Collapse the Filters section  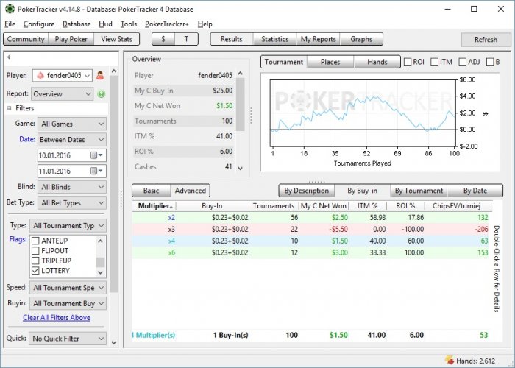coord(10,108)
